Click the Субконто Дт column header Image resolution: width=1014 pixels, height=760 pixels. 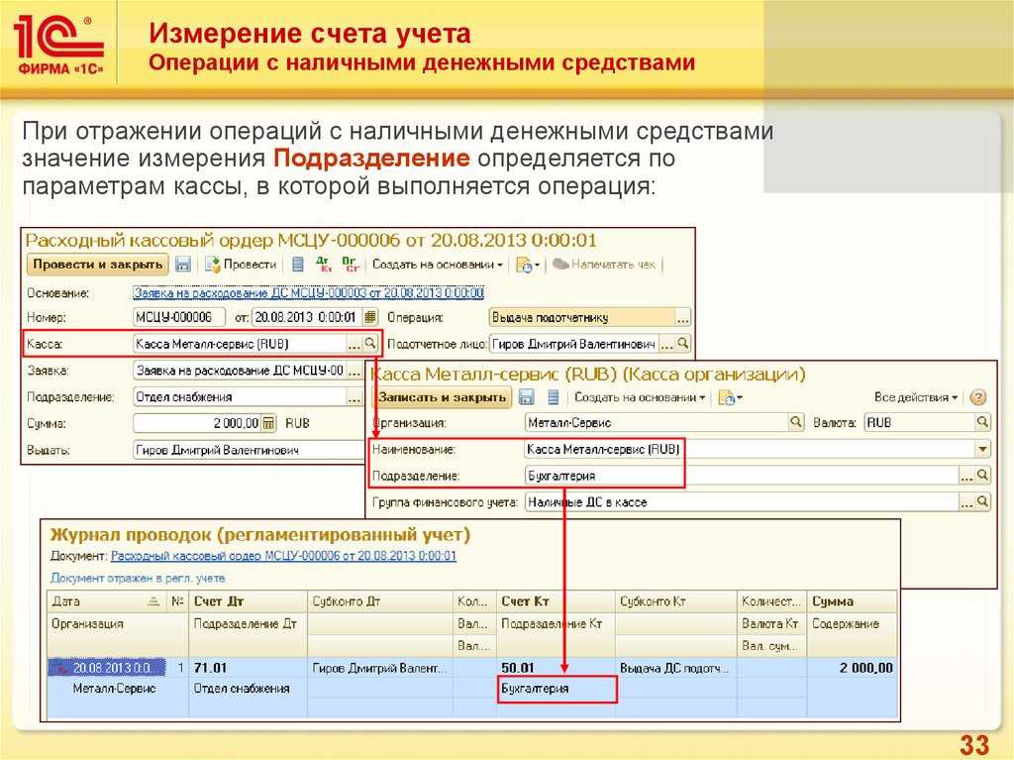380,601
